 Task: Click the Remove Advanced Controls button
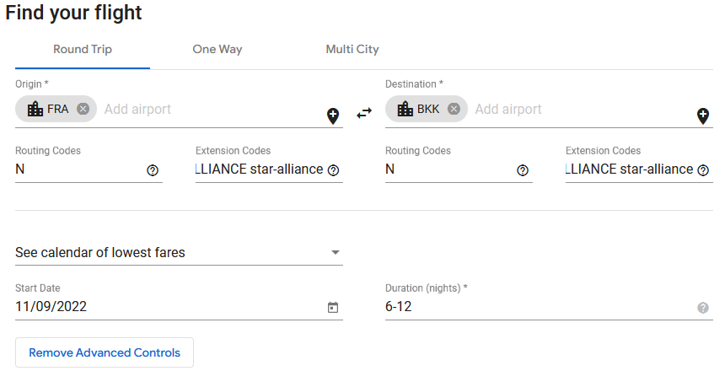[x=105, y=352]
